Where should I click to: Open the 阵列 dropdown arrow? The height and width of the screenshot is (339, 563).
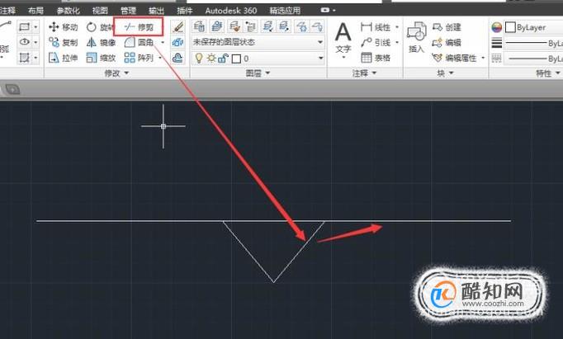click(x=160, y=58)
